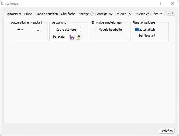The width and height of the screenshot is (179, 136).
Task: Open the Pfade tab
Action: pyautogui.click(x=28, y=14)
